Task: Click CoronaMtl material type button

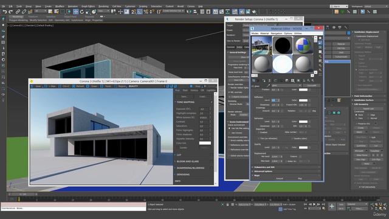Action: click(311, 85)
